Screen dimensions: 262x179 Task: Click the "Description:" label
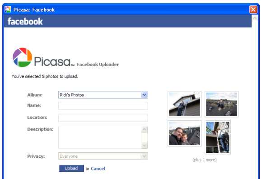click(x=40, y=129)
